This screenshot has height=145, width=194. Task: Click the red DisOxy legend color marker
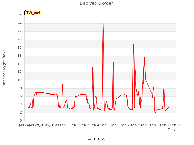89,140
